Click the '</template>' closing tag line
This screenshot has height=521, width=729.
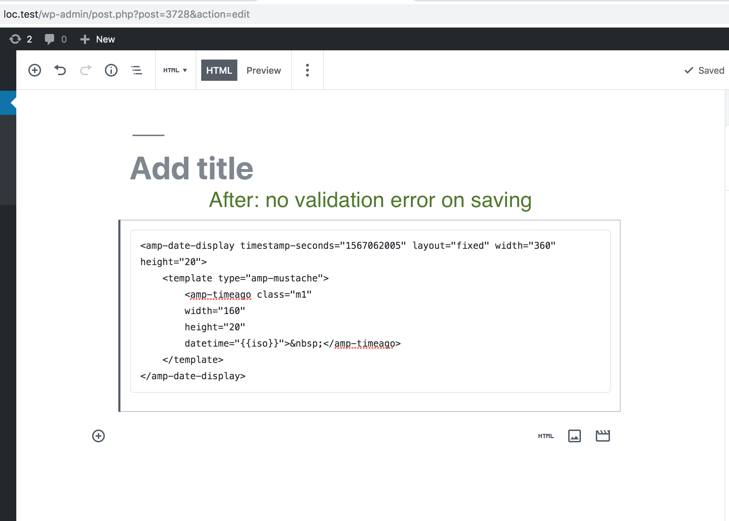(x=193, y=360)
